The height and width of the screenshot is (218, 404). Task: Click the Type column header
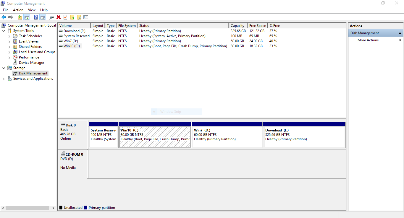tap(111, 26)
